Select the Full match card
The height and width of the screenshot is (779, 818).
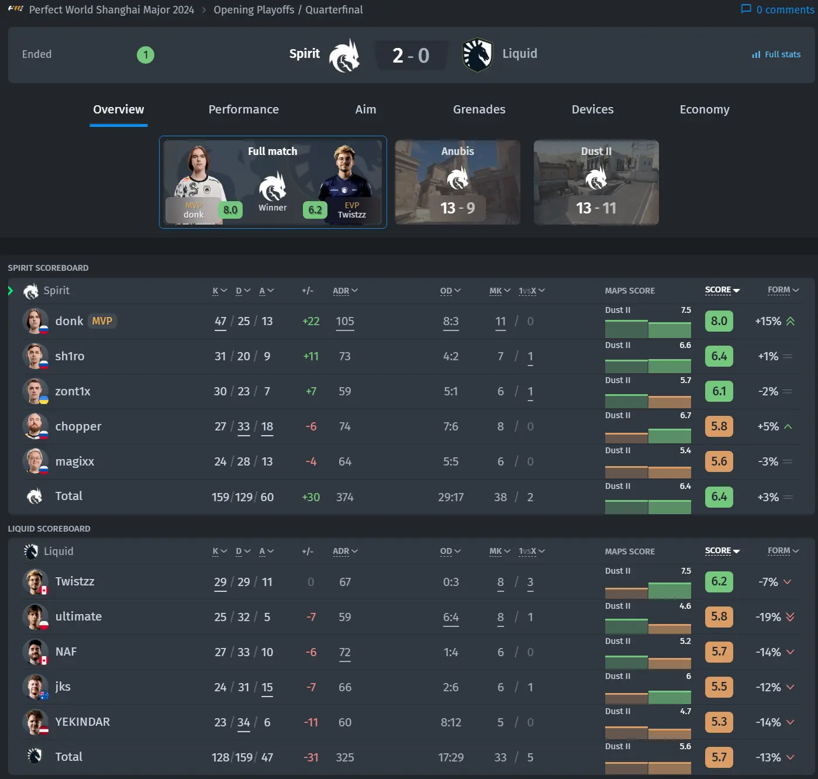(273, 182)
